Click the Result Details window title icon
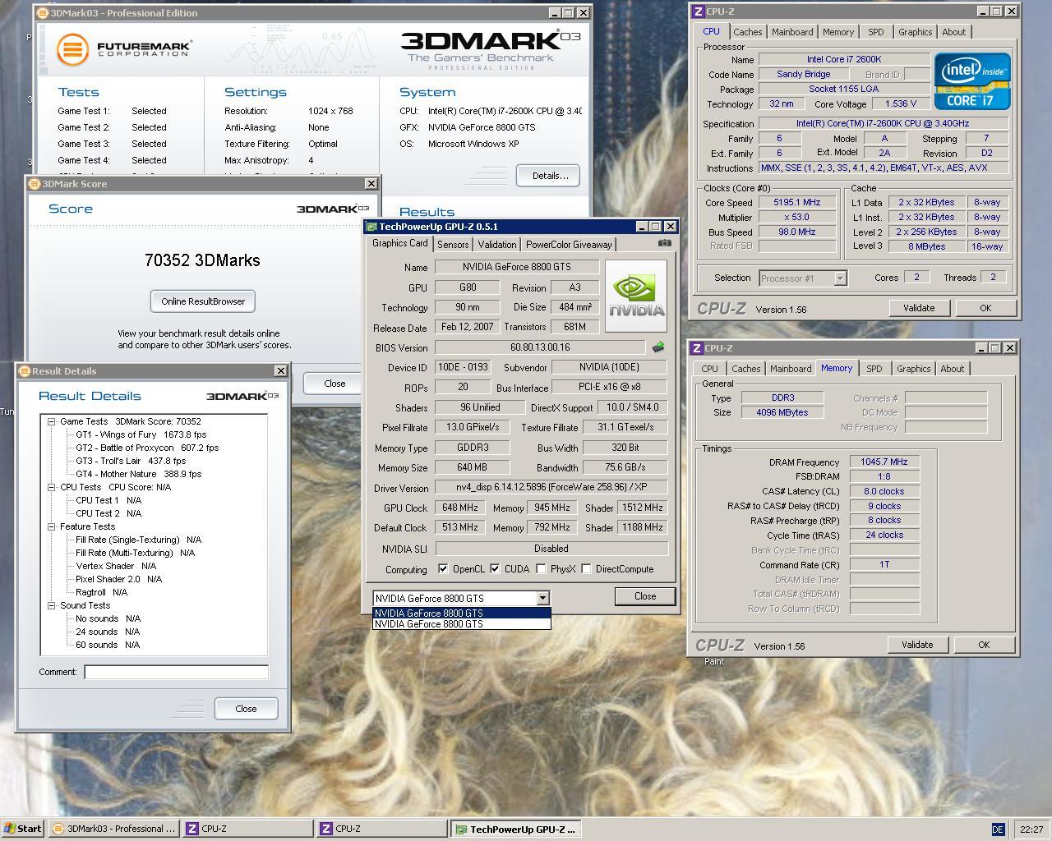Image resolution: width=1052 pixels, height=841 pixels. click(25, 371)
